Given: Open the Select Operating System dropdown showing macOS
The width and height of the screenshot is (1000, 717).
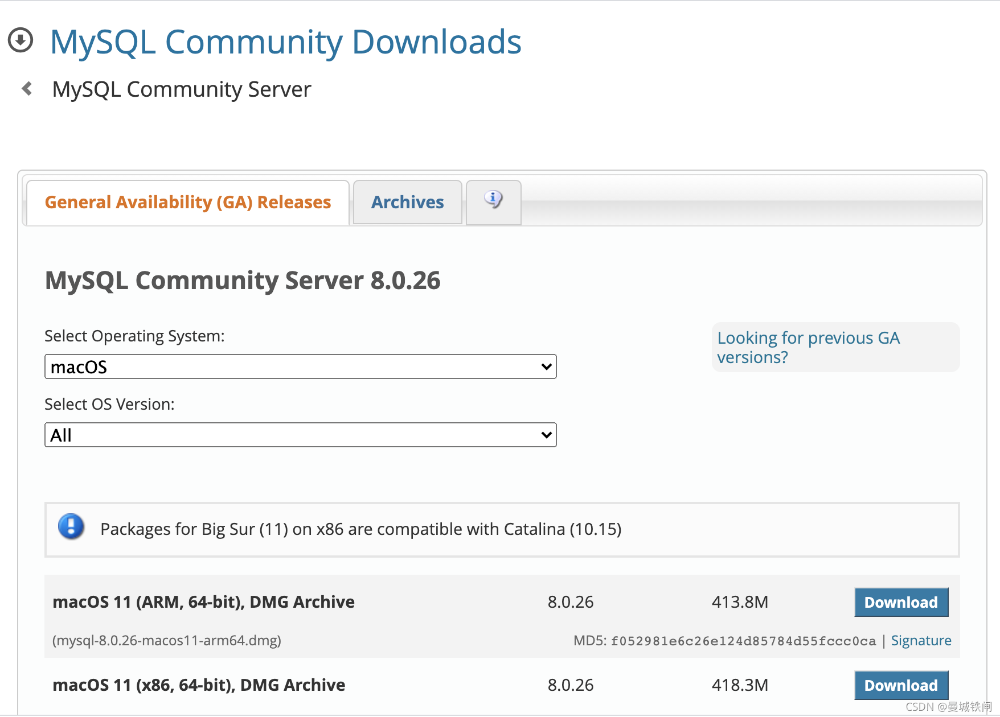Looking at the screenshot, I should (x=301, y=366).
